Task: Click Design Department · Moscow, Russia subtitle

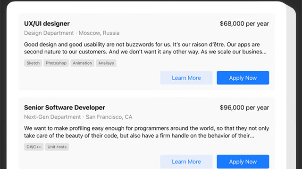Action: [72, 33]
